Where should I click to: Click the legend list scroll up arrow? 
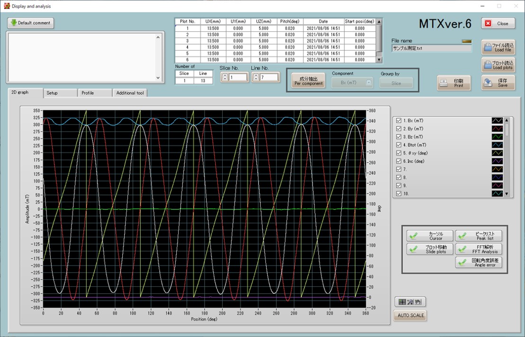click(507, 120)
